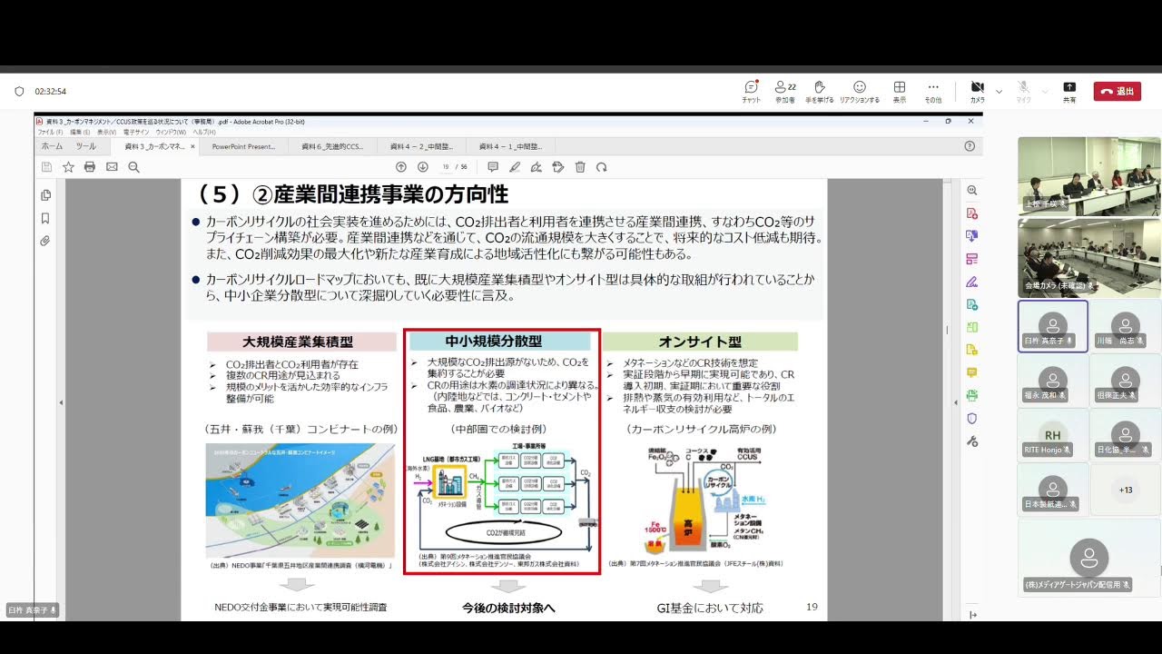Screen dimensions: 1162x654
Task: Toggle the カメラ camera on
Action: pyautogui.click(x=978, y=91)
